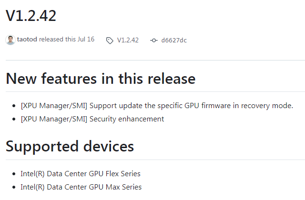Screen dimensions: 305x200
Task: Click the tag icon beside V1.2.42
Action: [x=110, y=40]
